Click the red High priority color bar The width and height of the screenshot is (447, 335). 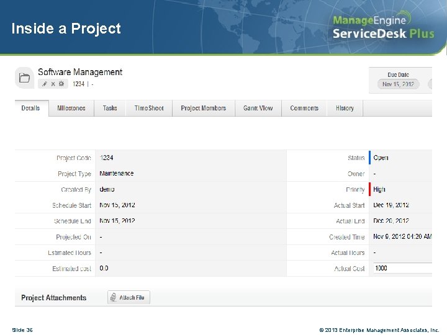[370, 189]
